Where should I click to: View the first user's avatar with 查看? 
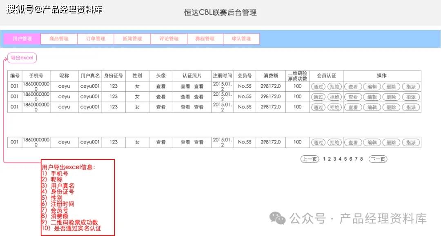pyautogui.click(x=160, y=86)
